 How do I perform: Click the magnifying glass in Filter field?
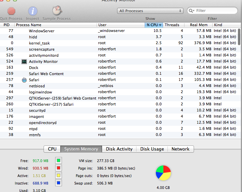(191, 11)
